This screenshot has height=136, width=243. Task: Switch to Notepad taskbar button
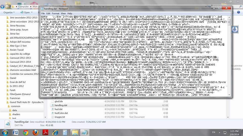point(85,132)
